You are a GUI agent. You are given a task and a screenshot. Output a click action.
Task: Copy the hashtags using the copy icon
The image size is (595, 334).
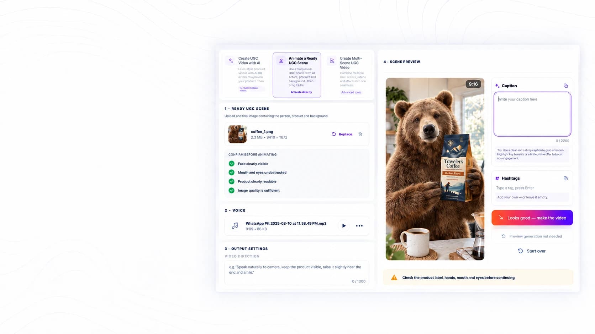click(x=566, y=179)
